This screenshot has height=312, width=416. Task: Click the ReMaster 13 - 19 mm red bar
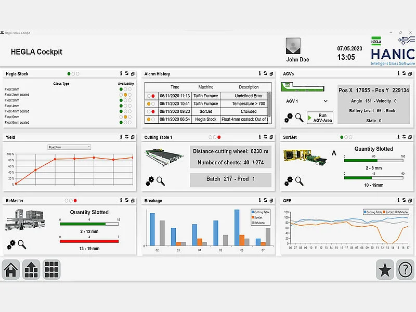tap(89, 241)
